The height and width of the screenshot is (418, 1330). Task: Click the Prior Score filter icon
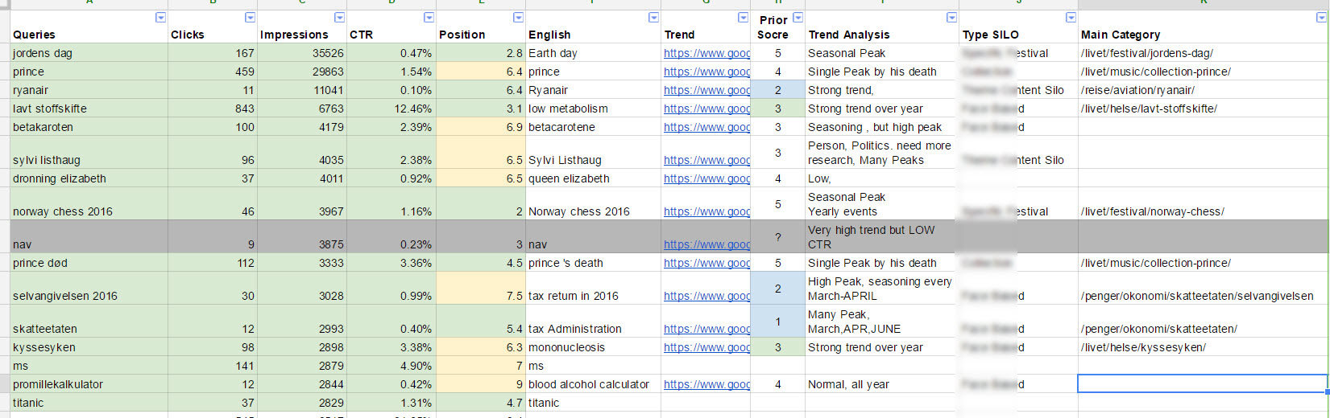point(798,18)
